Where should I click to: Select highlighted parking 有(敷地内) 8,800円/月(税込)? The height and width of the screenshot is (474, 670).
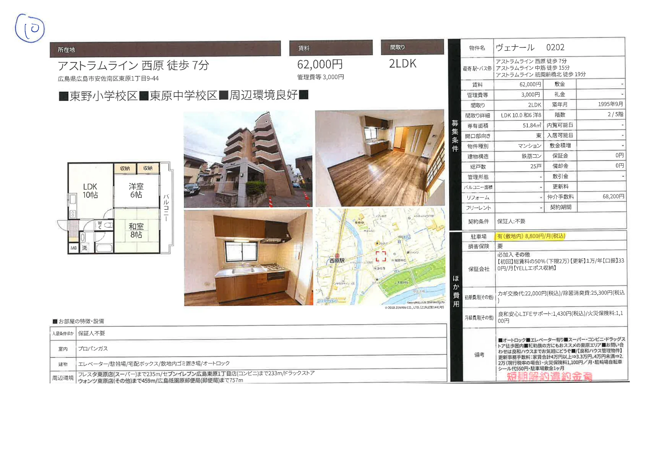[531, 236]
